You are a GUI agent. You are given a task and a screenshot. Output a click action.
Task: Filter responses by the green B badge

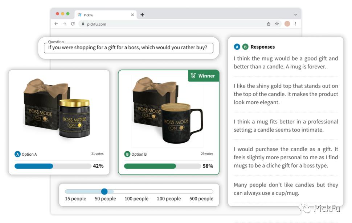(245, 47)
